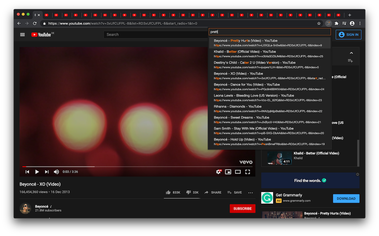Open the Extensions puzzle icon
The width and height of the screenshot is (379, 236).
coord(336,23)
